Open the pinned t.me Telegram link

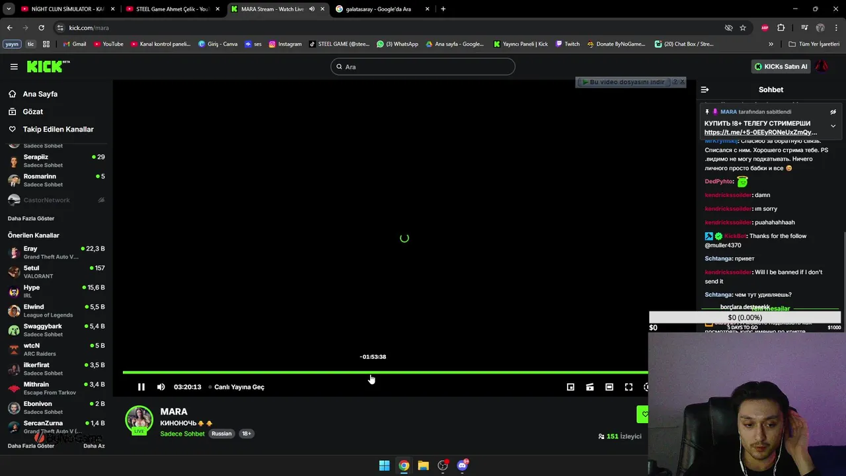click(x=760, y=132)
